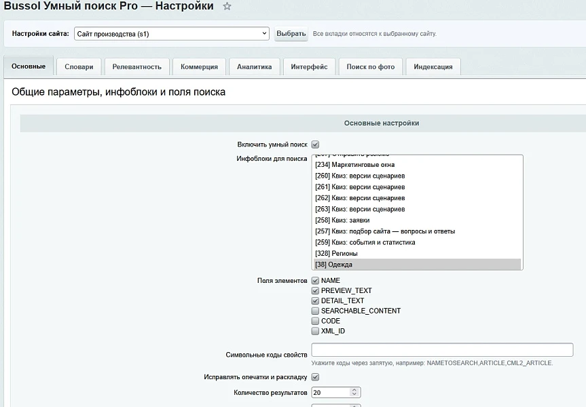The image size is (586, 407).
Task: Click the Общие параметры, инфоблоки и поля поиска heading
Action: pyautogui.click(x=118, y=92)
